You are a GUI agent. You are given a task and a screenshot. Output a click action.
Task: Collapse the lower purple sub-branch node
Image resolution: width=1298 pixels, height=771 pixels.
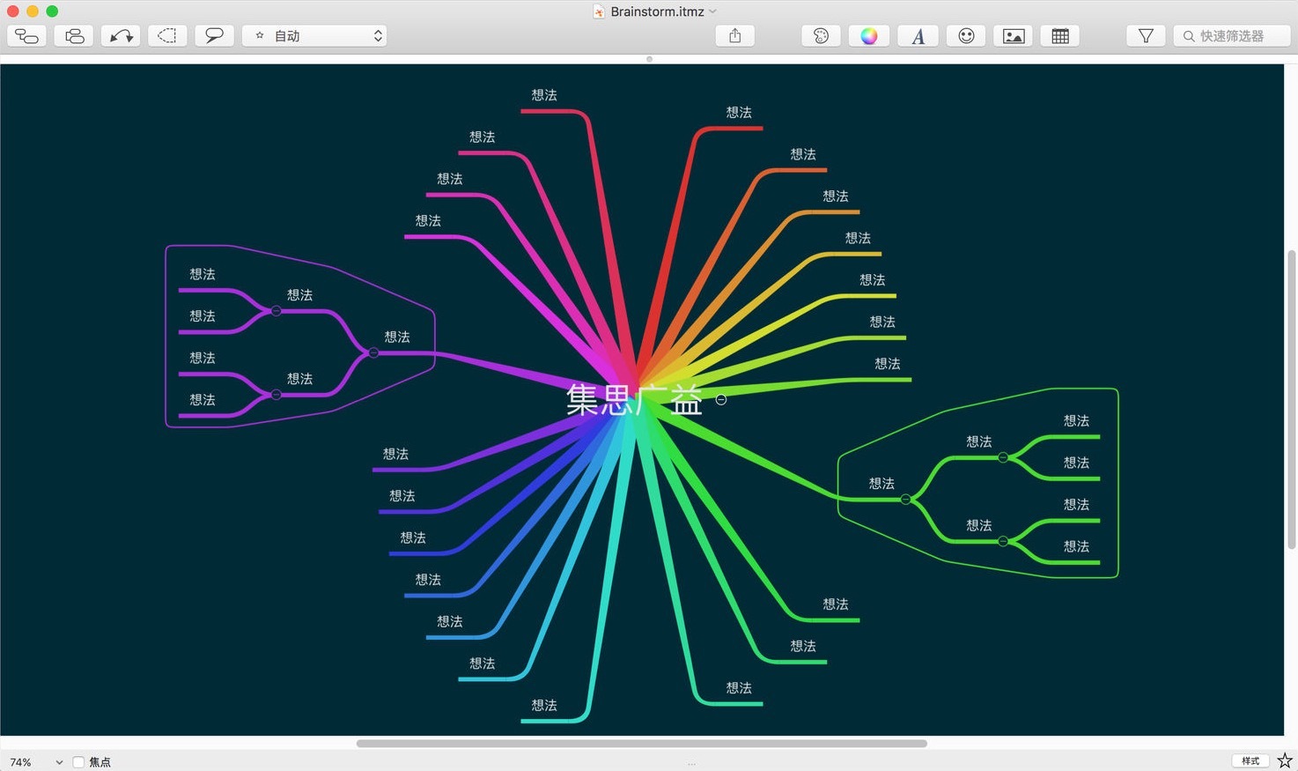tap(276, 395)
